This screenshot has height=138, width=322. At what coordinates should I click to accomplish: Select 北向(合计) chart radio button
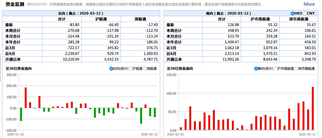coord(111,69)
